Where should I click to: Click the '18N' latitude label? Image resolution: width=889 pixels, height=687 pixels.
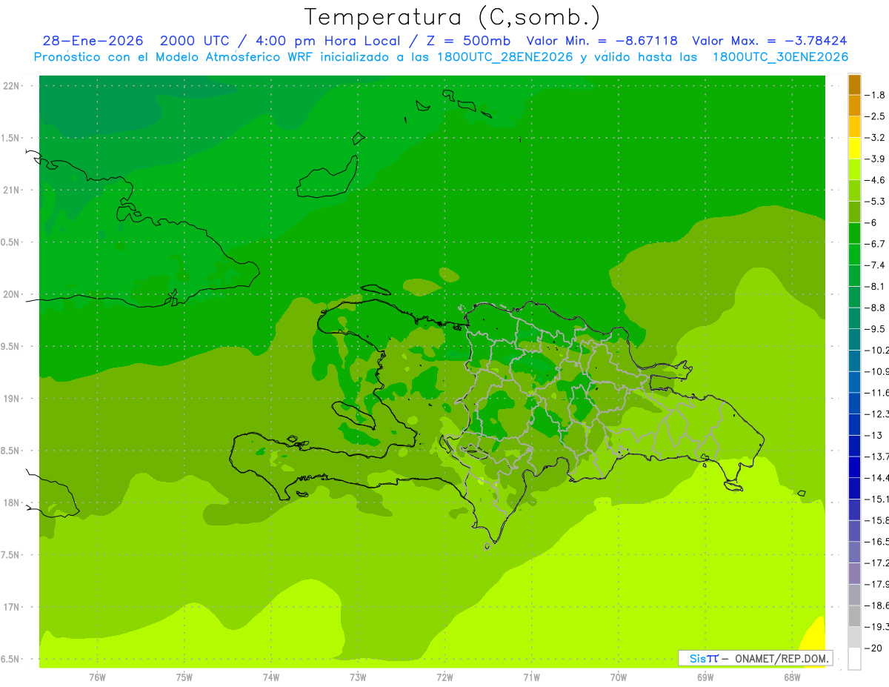click(13, 502)
